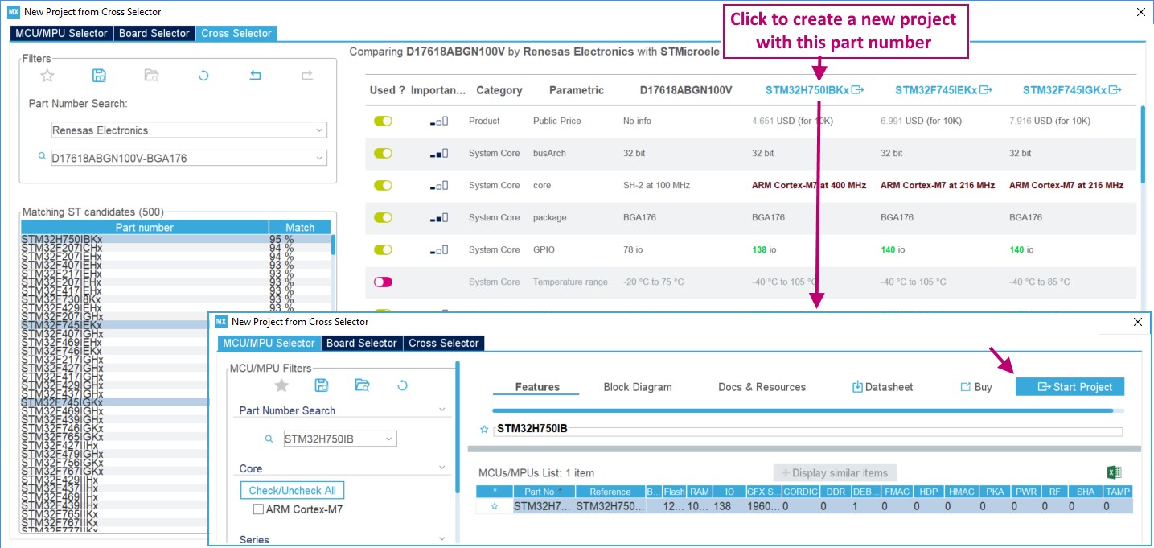This screenshot has width=1154, height=548.
Task: Reset MCU/MPU filters in the lower window
Action: point(403,385)
